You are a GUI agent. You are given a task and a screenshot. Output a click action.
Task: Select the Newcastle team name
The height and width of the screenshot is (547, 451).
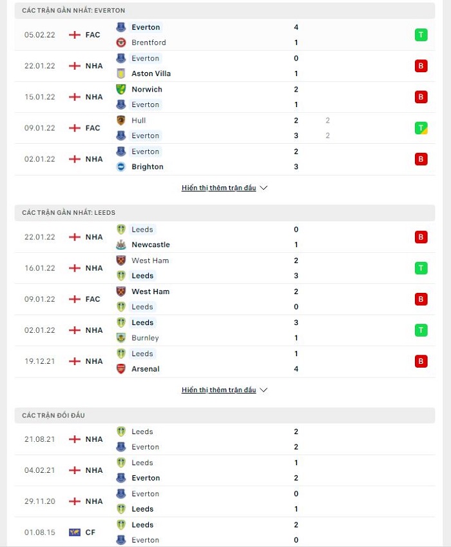[151, 244]
